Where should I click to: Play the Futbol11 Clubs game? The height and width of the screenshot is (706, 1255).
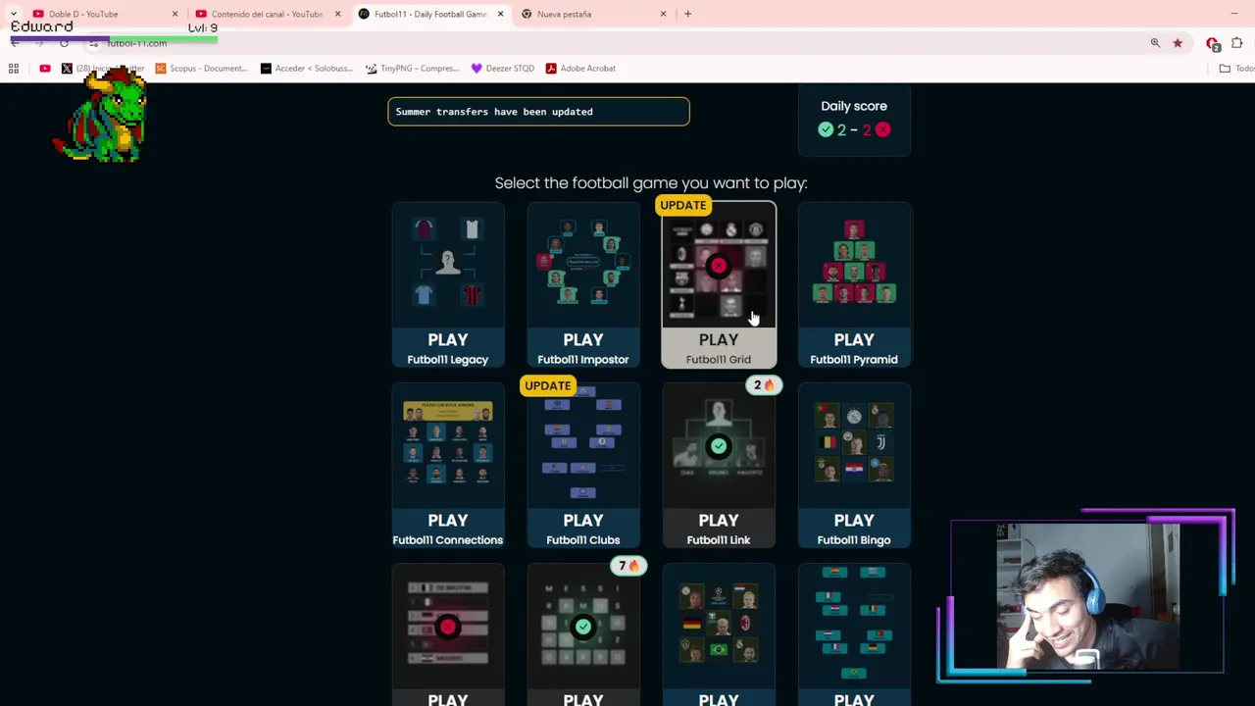click(583, 465)
